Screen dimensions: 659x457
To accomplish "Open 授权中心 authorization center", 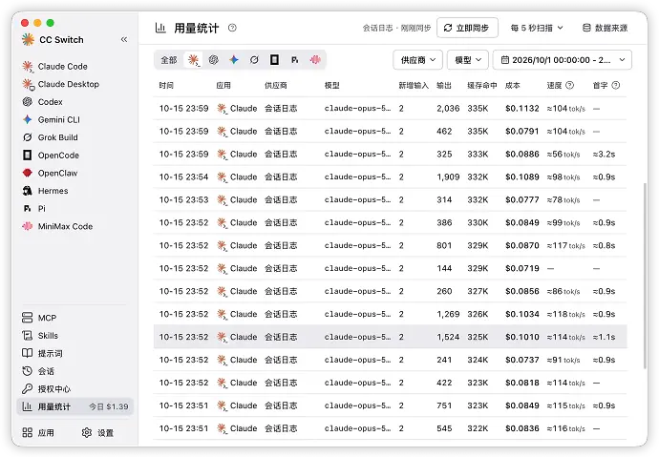I will point(46,389).
